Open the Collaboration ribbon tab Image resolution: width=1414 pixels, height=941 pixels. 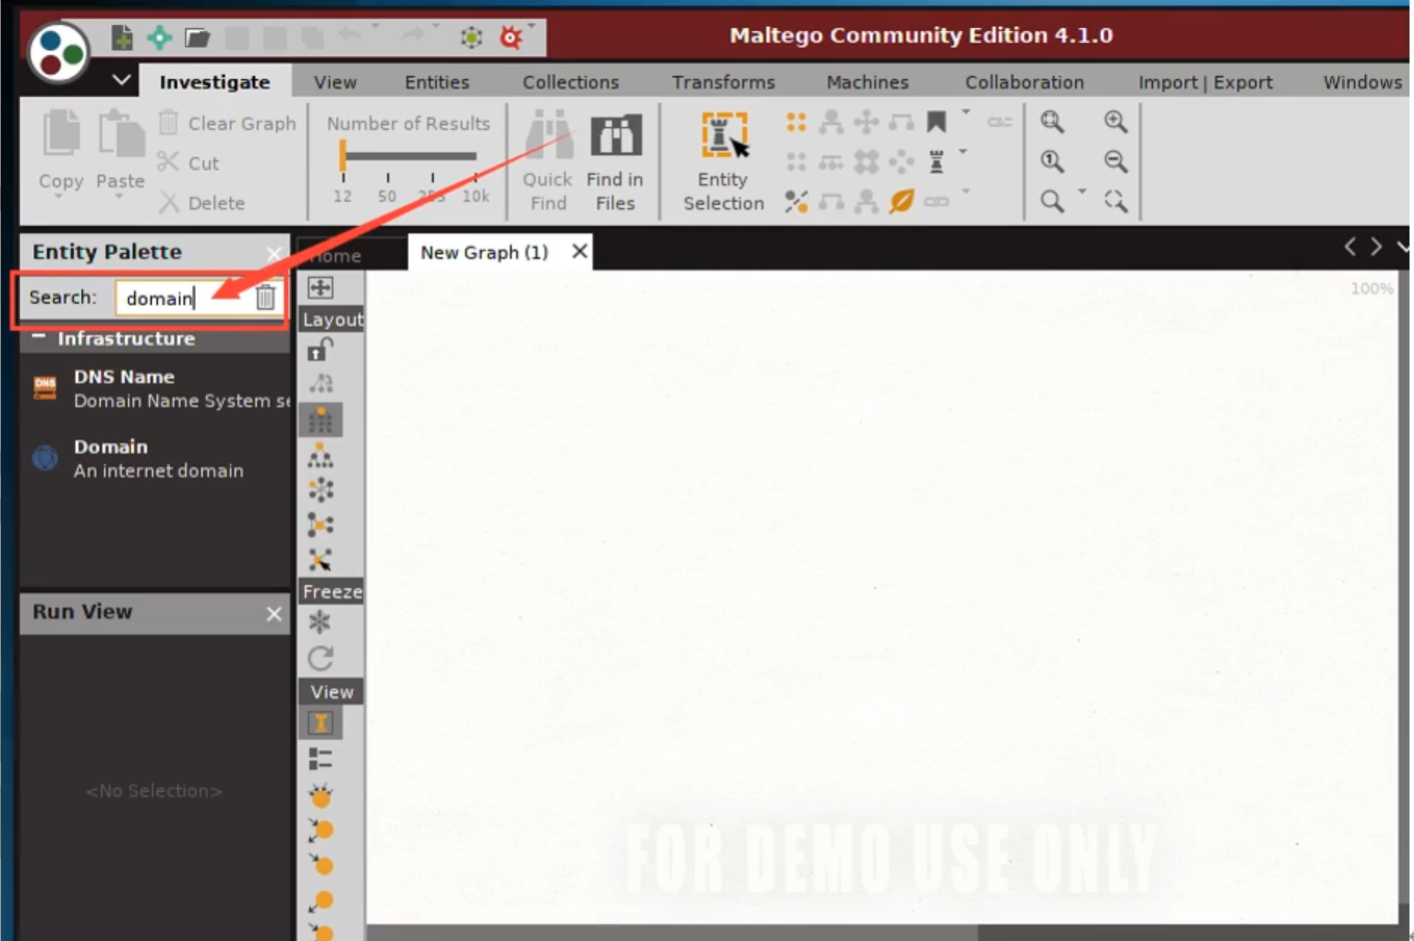pos(1024,82)
